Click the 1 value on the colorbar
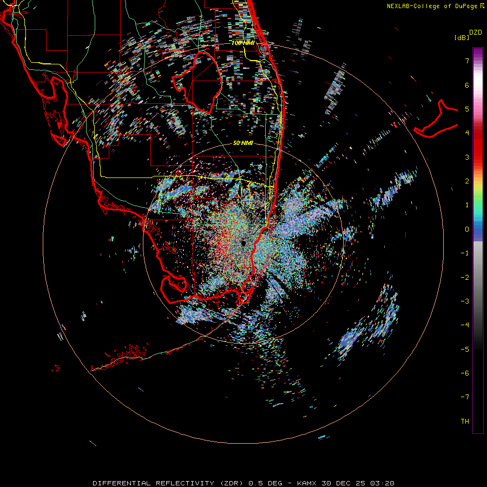This screenshot has height=487, width=487. tap(467, 205)
